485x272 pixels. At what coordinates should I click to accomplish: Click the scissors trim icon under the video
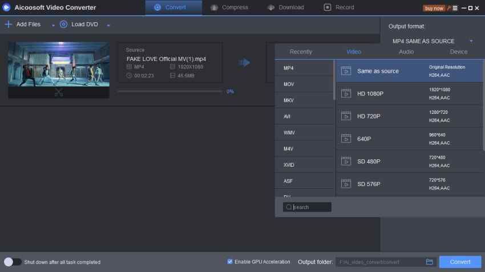coord(59,92)
